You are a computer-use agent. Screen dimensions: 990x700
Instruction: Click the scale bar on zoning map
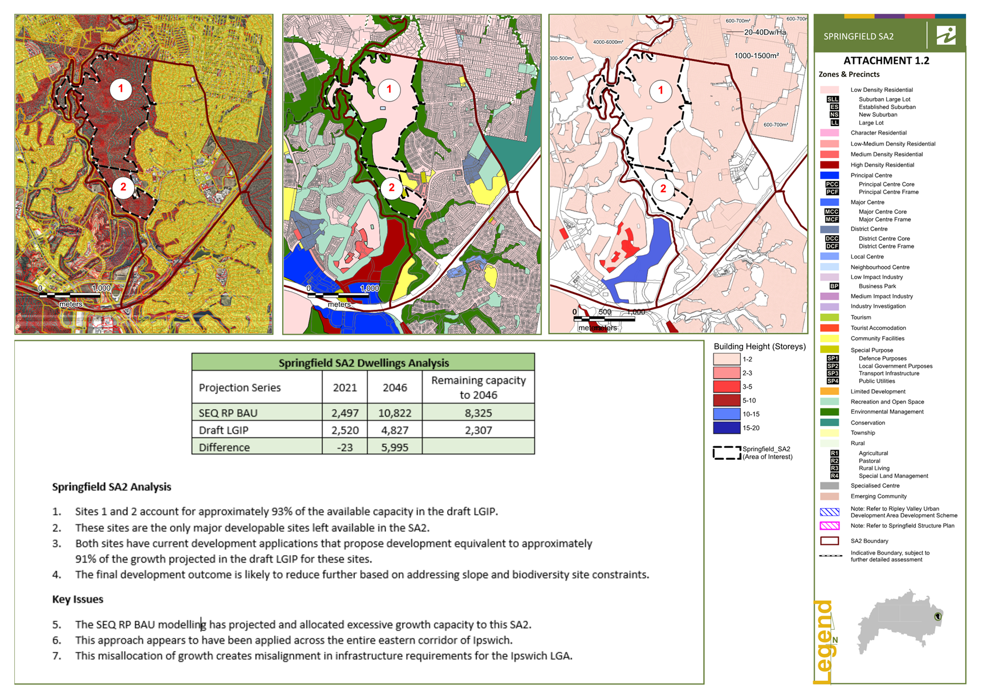click(339, 295)
